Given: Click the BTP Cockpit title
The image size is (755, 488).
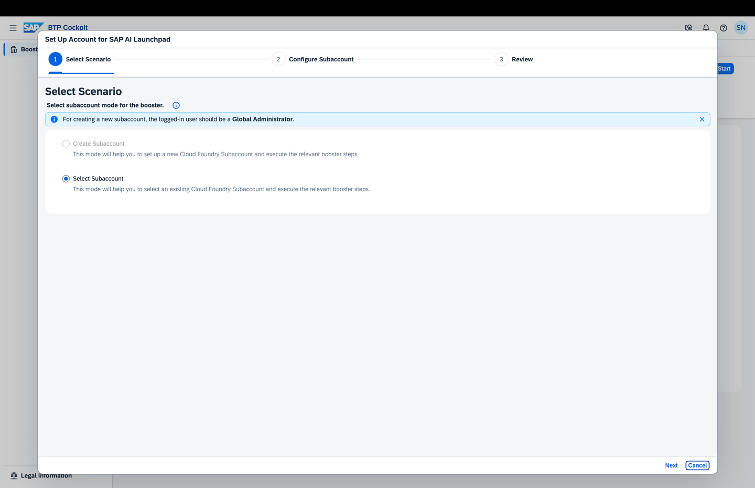Looking at the screenshot, I should (x=68, y=27).
